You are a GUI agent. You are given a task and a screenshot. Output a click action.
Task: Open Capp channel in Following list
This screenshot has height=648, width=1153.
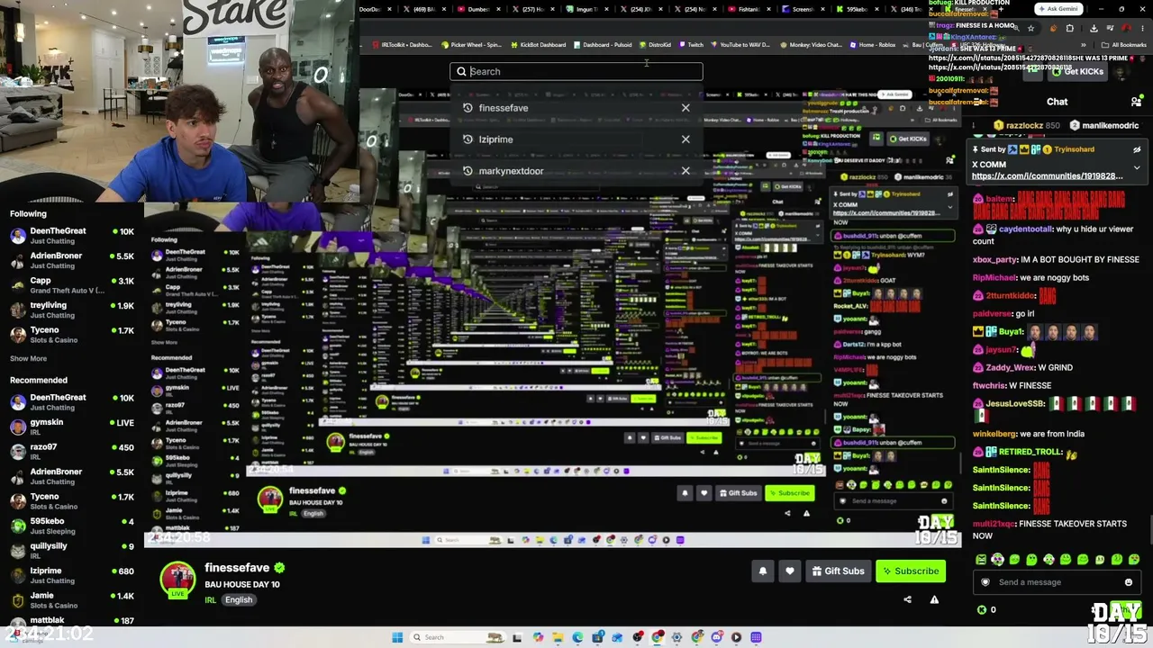coord(72,285)
